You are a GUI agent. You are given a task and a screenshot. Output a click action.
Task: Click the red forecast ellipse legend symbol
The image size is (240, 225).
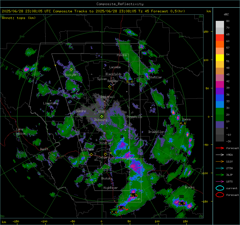[x=220, y=195]
